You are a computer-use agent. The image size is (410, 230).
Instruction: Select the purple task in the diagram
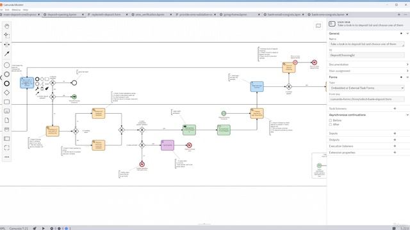[167, 145]
